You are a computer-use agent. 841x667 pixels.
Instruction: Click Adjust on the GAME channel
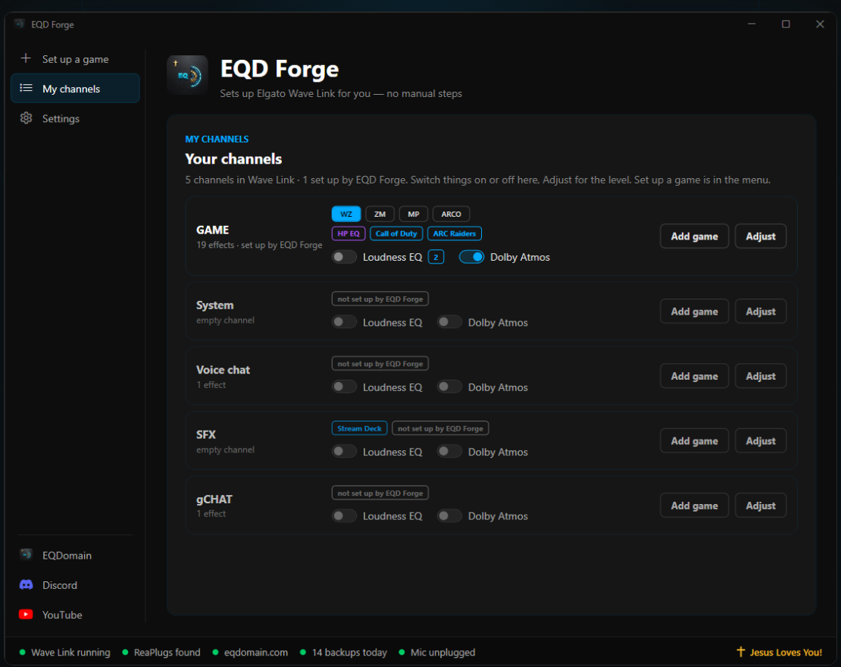click(x=761, y=236)
